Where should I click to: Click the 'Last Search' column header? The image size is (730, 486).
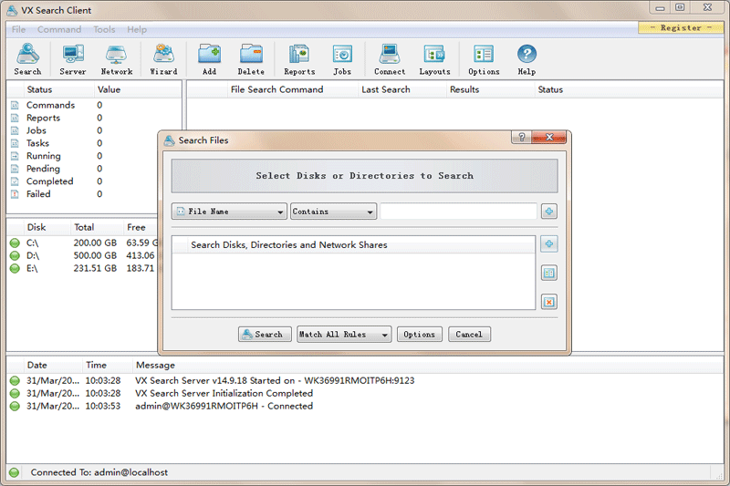pyautogui.click(x=386, y=89)
